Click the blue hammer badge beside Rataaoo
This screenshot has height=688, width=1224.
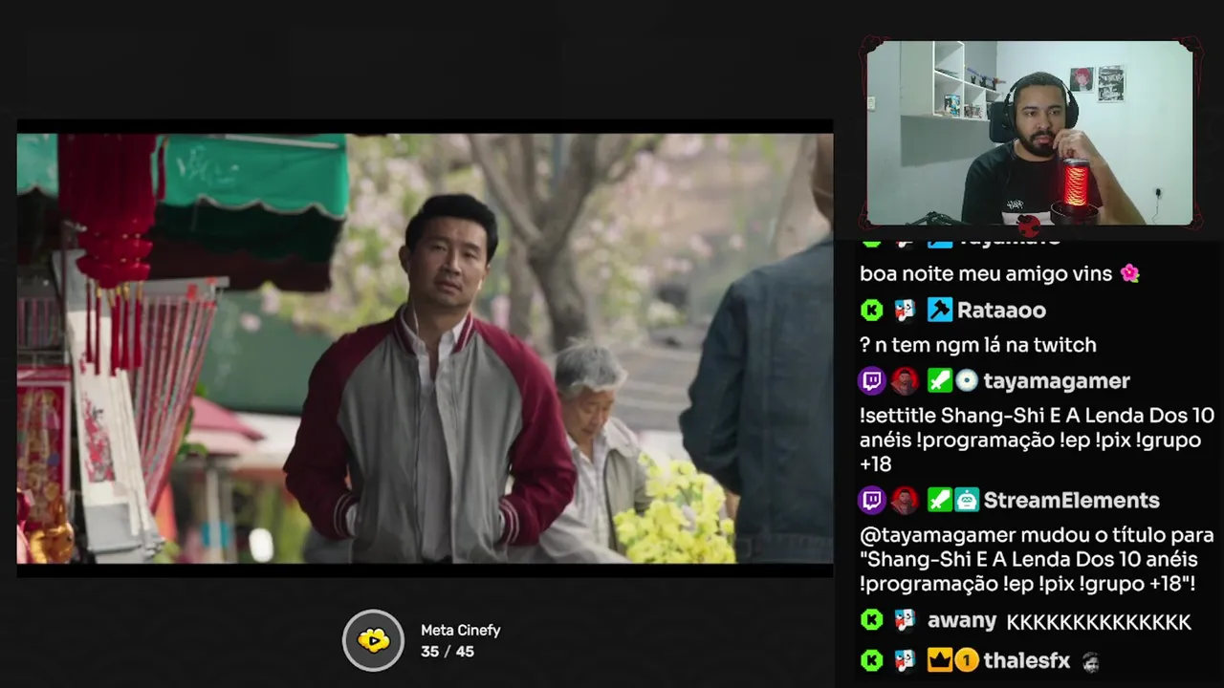[940, 310]
